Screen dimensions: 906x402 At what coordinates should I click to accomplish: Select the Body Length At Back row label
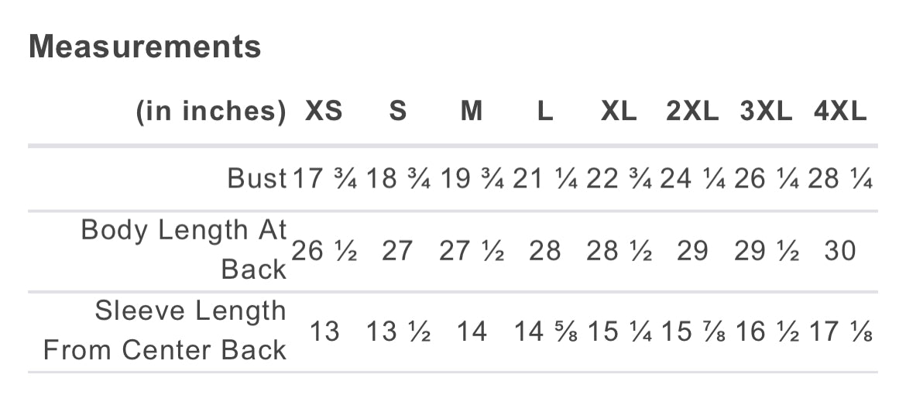click(184, 249)
